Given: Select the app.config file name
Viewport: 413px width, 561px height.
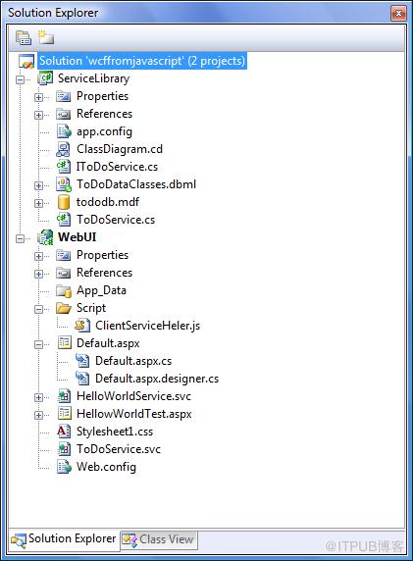Looking at the screenshot, I should 105,131.
